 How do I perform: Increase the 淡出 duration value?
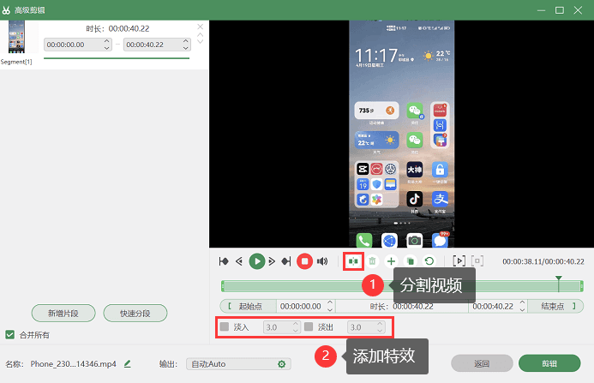380,324
